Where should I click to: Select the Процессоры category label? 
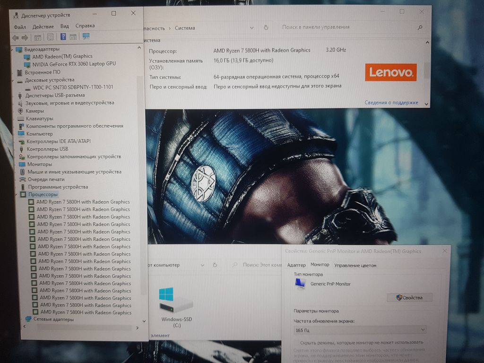[43, 194]
